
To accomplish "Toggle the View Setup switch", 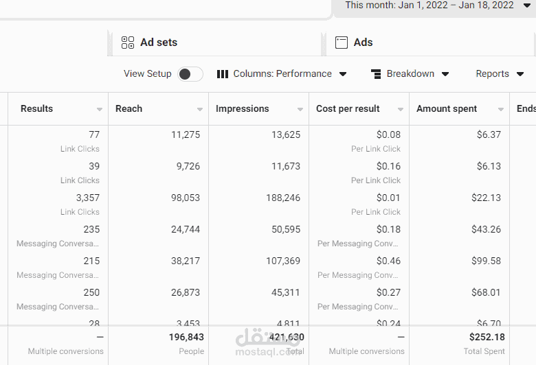I will (190, 74).
